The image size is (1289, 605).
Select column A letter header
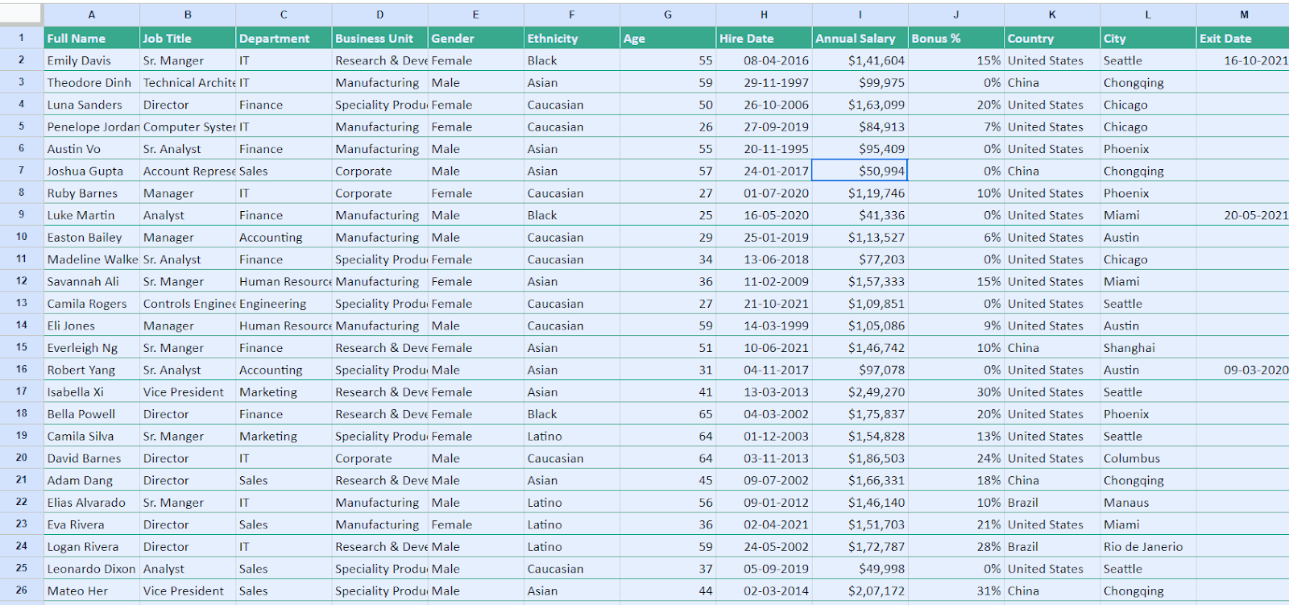click(92, 15)
